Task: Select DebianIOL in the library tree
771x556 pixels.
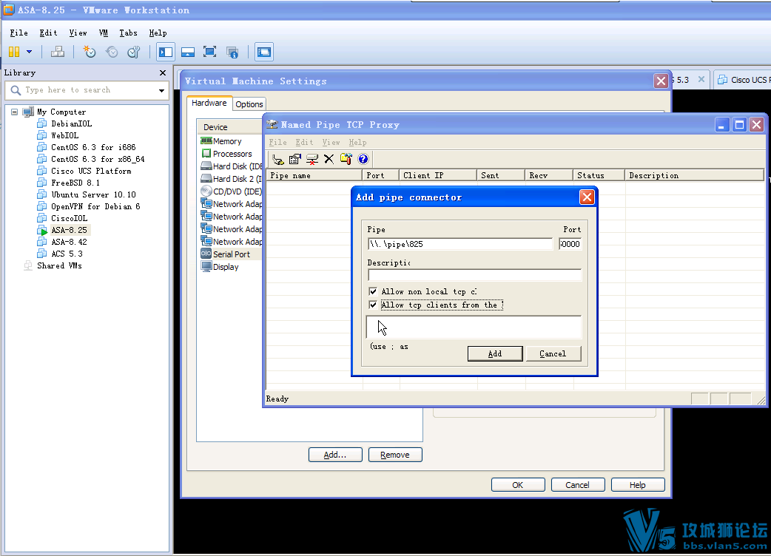Action: [x=71, y=123]
